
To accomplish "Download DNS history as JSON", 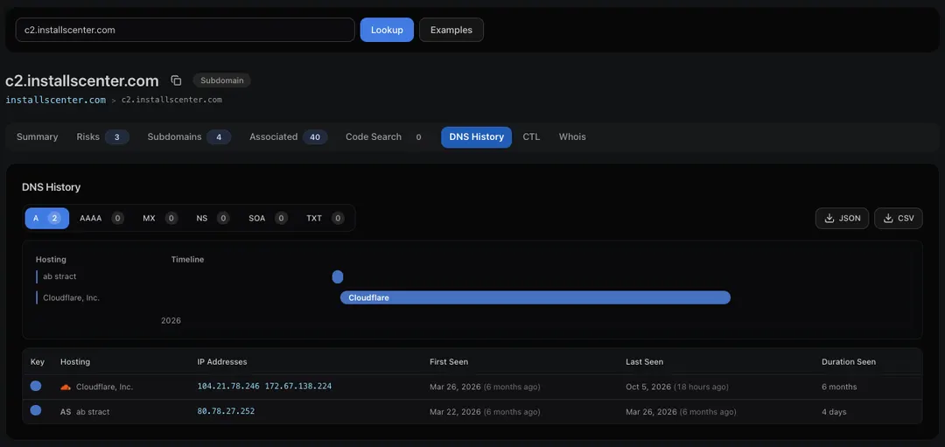I will 842,218.
